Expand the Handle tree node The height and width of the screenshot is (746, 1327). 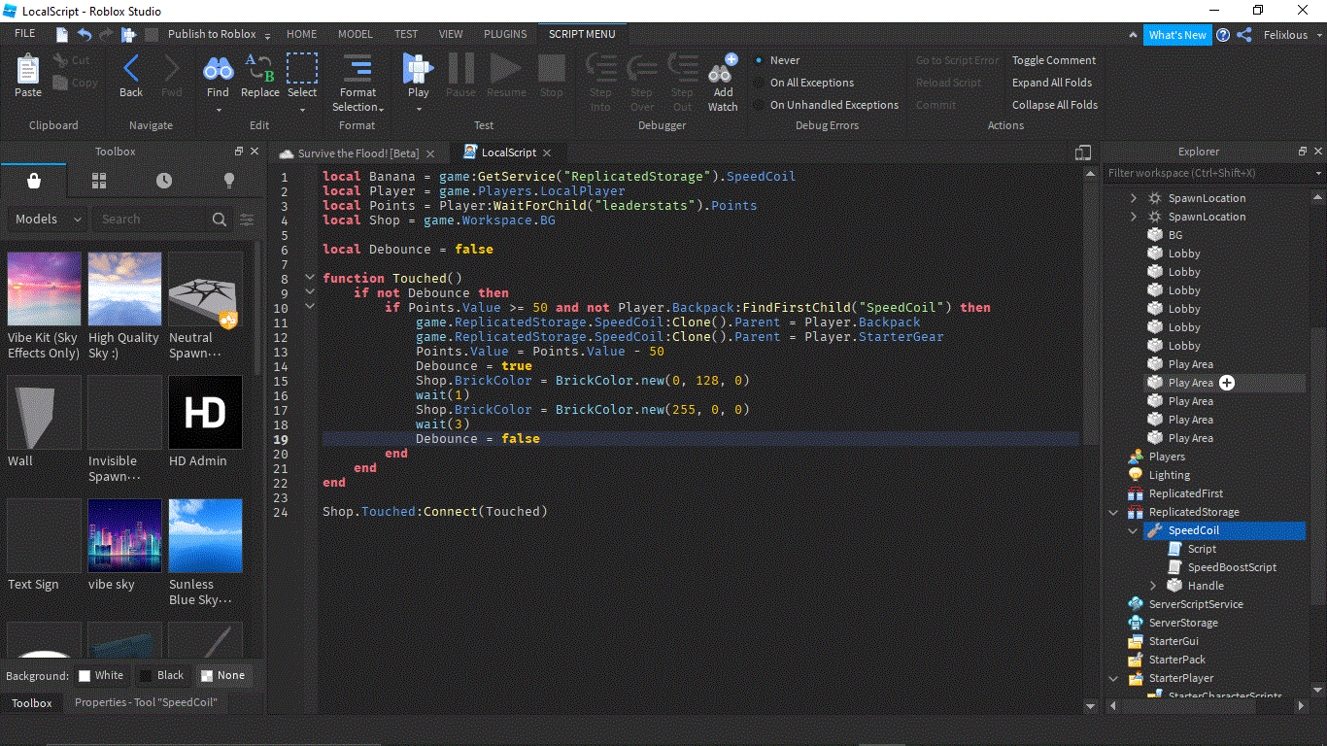(1153, 586)
